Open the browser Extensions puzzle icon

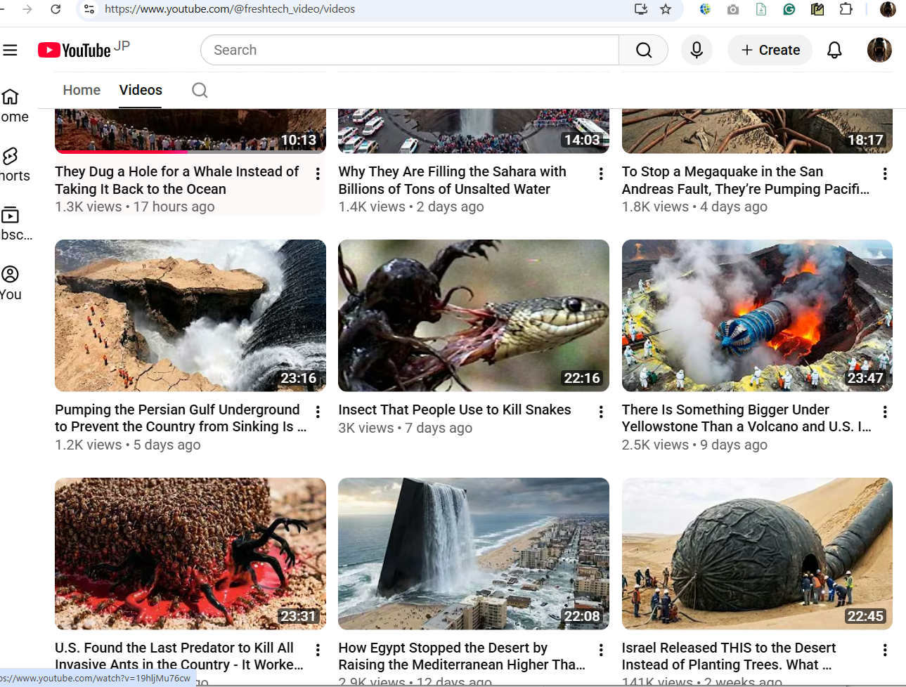(x=846, y=9)
